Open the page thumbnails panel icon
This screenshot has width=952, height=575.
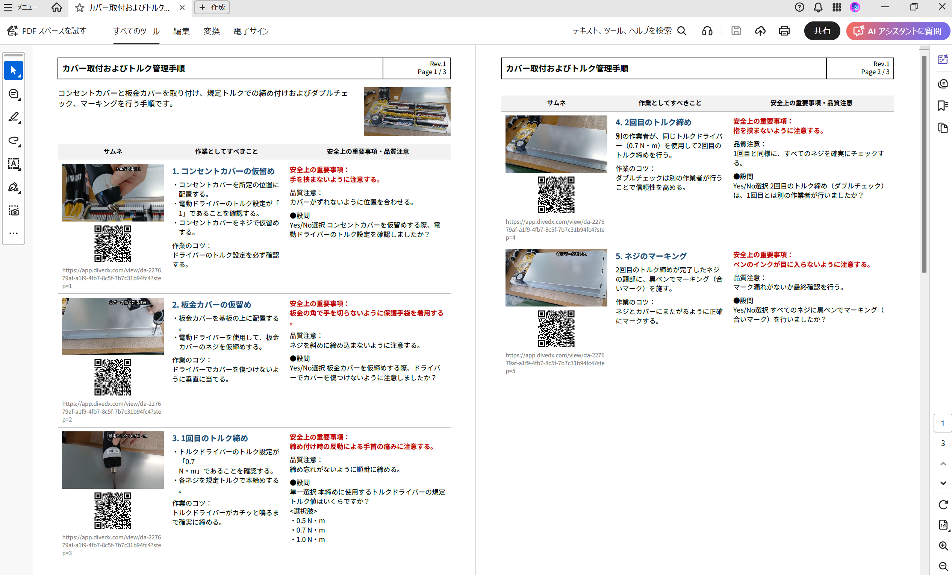pyautogui.click(x=943, y=128)
